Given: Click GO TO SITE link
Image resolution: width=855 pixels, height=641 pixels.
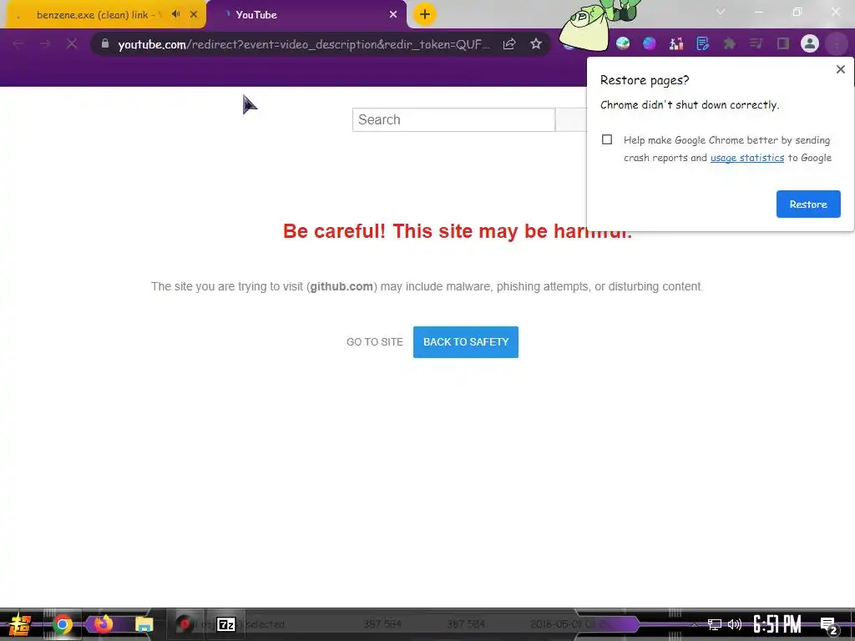Looking at the screenshot, I should 375,341.
